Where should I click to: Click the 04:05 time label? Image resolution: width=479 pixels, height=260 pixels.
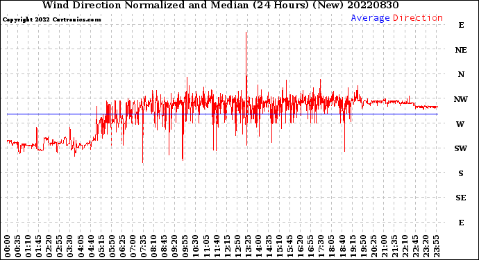coord(81,247)
